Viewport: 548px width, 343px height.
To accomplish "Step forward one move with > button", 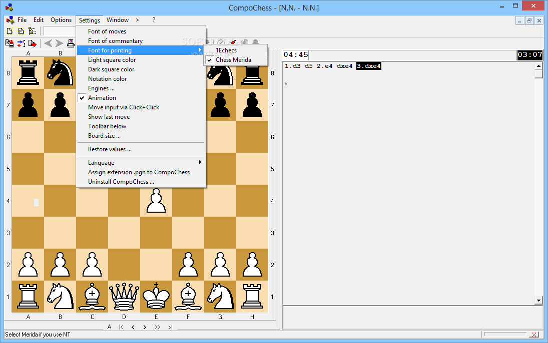I will click(x=145, y=327).
